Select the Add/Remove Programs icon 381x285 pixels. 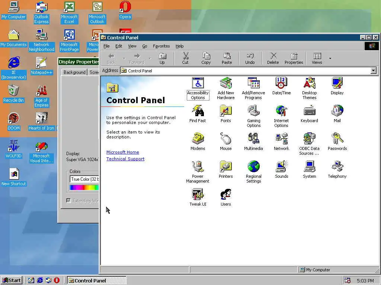(x=253, y=89)
